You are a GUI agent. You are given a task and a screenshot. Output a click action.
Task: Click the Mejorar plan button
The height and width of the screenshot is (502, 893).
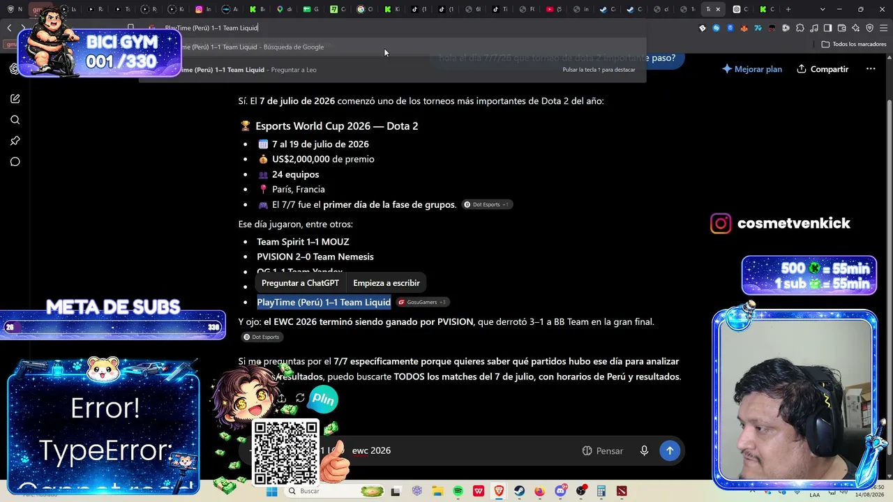tap(752, 69)
